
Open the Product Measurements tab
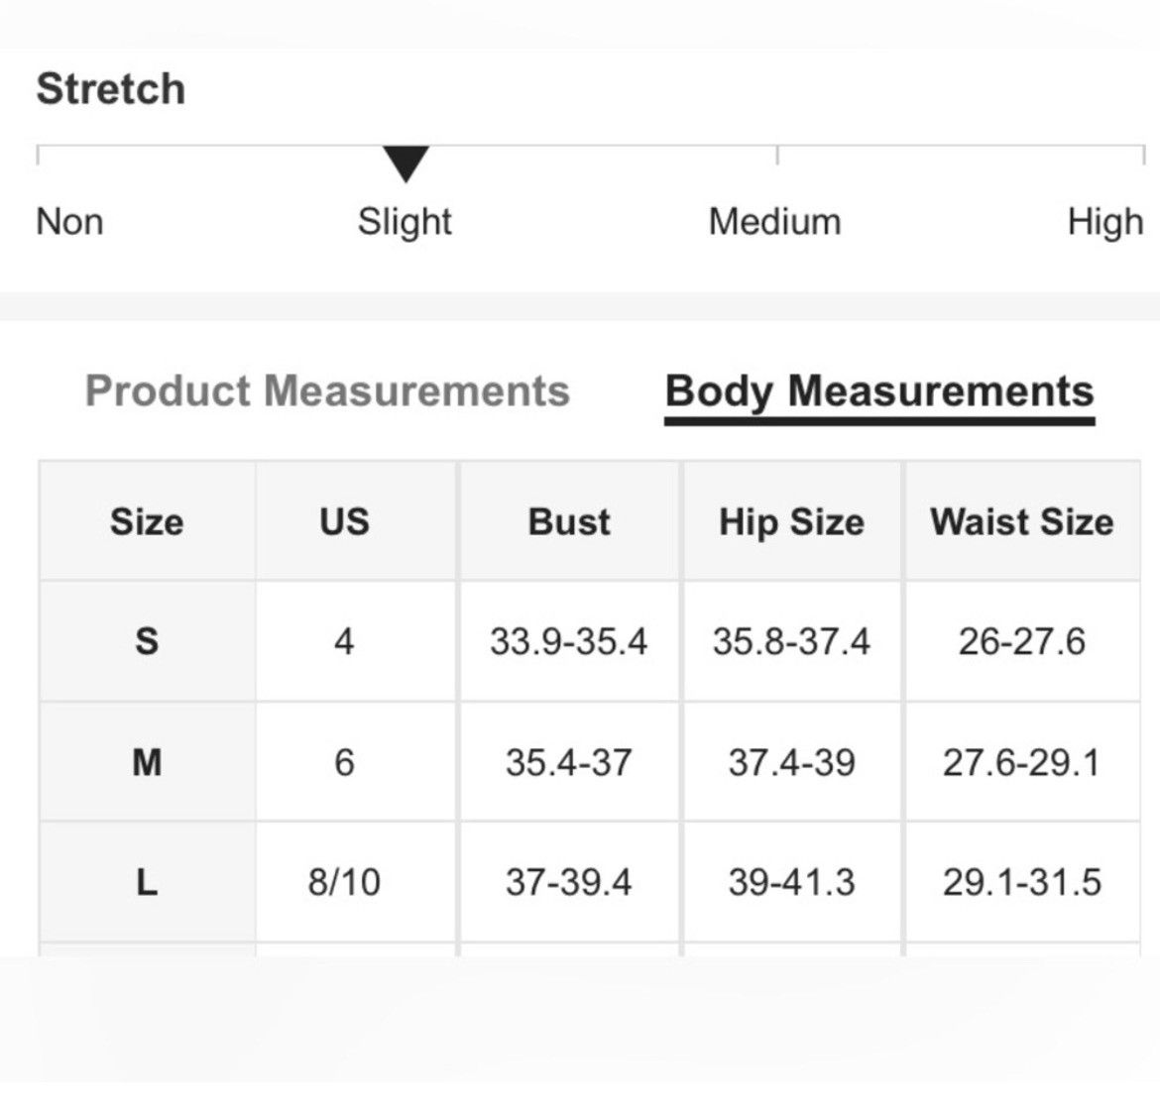click(x=328, y=390)
